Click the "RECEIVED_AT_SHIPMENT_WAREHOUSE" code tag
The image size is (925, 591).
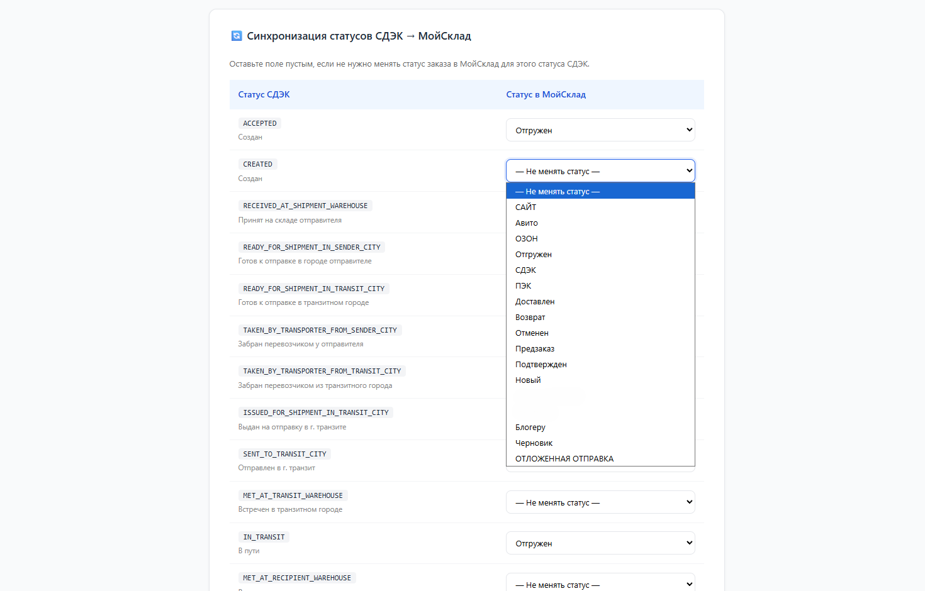point(305,206)
